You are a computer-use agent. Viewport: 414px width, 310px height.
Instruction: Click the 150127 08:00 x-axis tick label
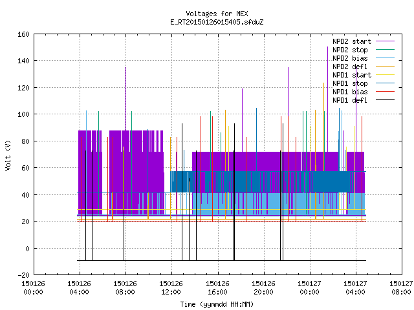click(401, 288)
